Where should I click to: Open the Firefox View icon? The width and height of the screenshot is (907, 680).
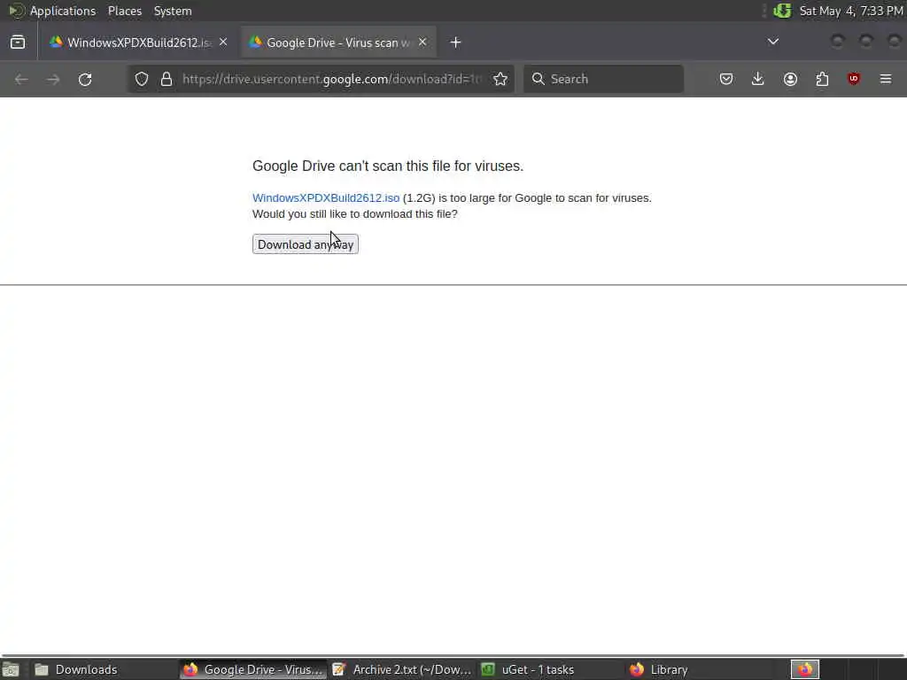tap(18, 42)
